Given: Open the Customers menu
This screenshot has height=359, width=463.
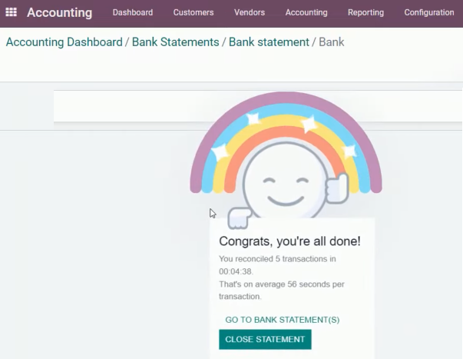Looking at the screenshot, I should tap(193, 12).
